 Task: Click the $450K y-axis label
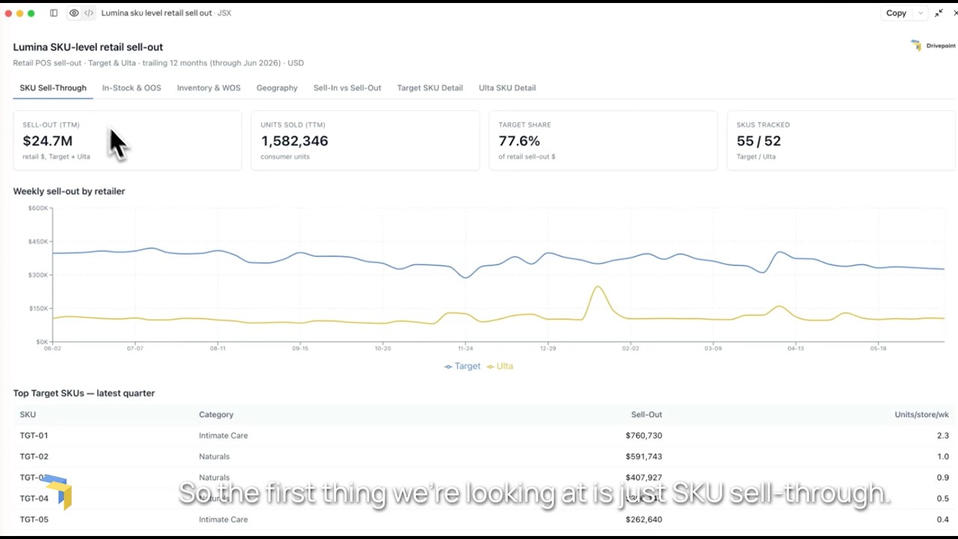38,241
